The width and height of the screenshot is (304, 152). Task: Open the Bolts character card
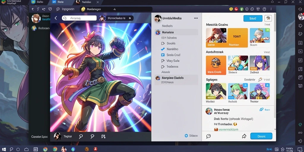pos(216,38)
